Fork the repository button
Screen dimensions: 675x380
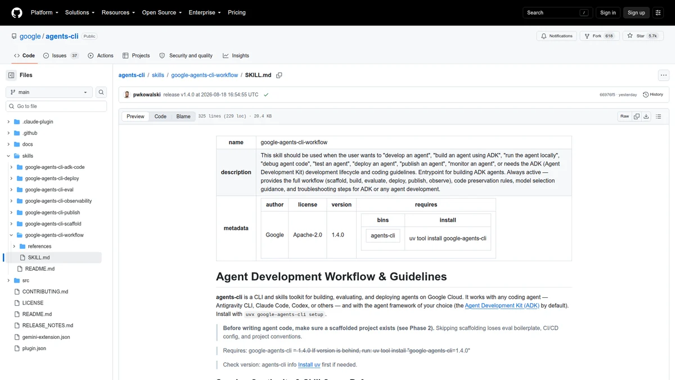click(x=599, y=36)
